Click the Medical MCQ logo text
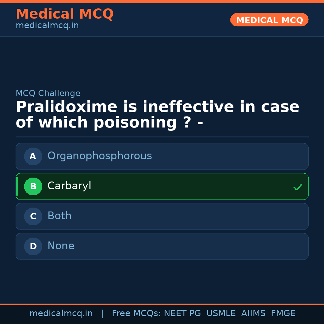Viewport: 324px width, 324px height. (64, 14)
